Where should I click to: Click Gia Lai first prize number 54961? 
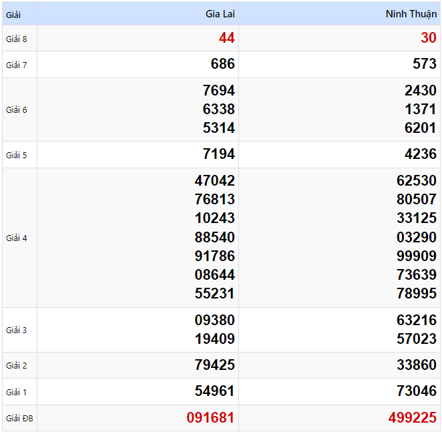(x=214, y=391)
